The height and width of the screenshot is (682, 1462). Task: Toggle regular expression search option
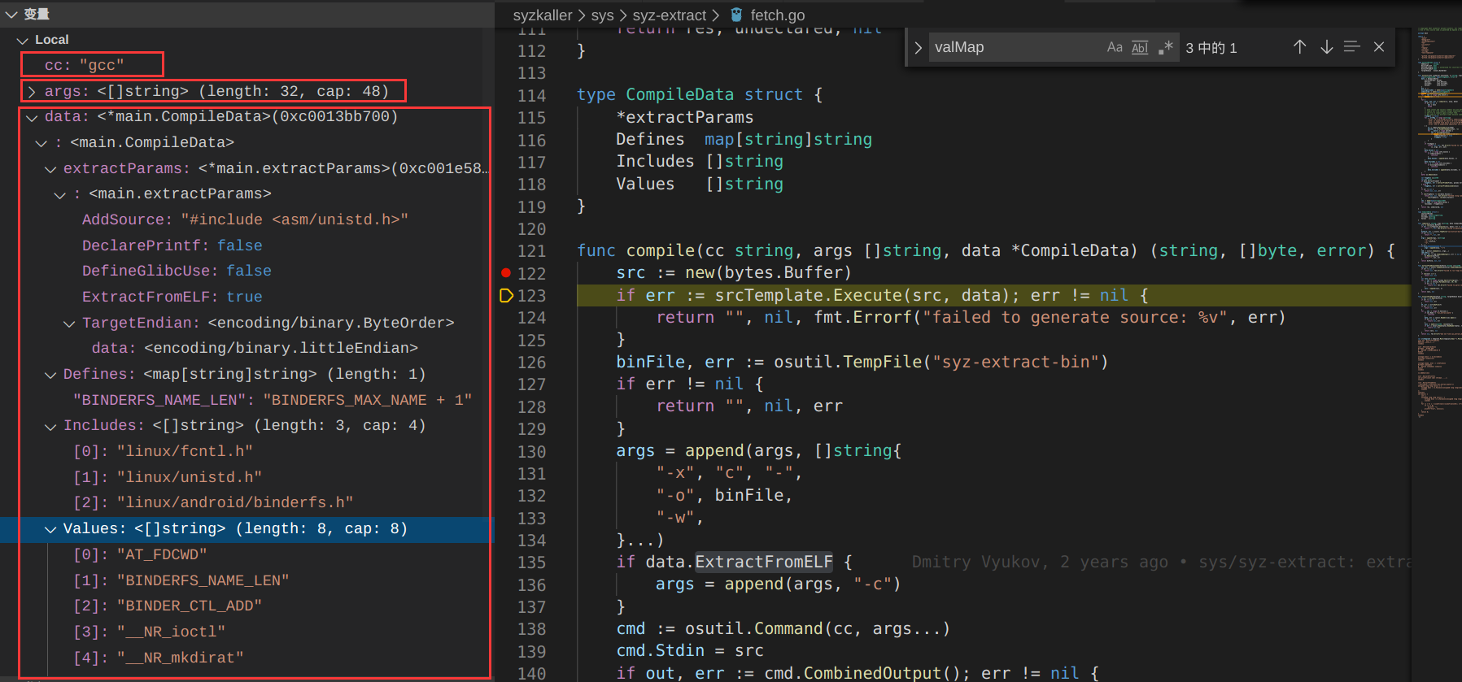pyautogui.click(x=1166, y=48)
